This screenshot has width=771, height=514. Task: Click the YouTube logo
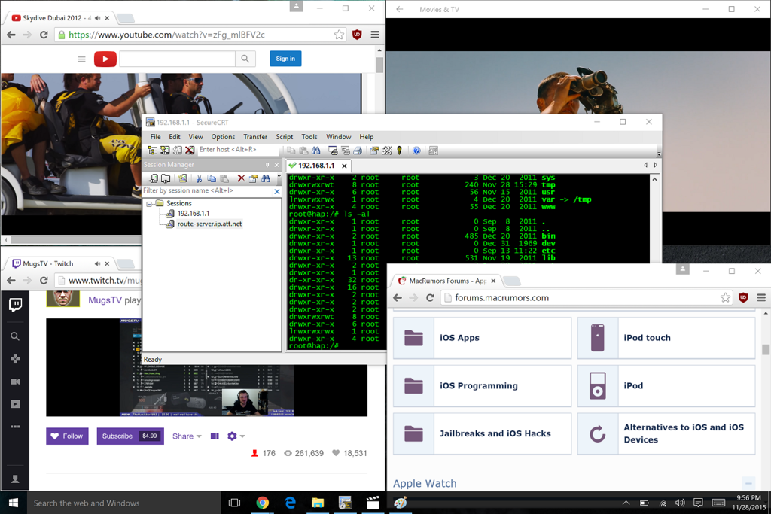(x=105, y=59)
